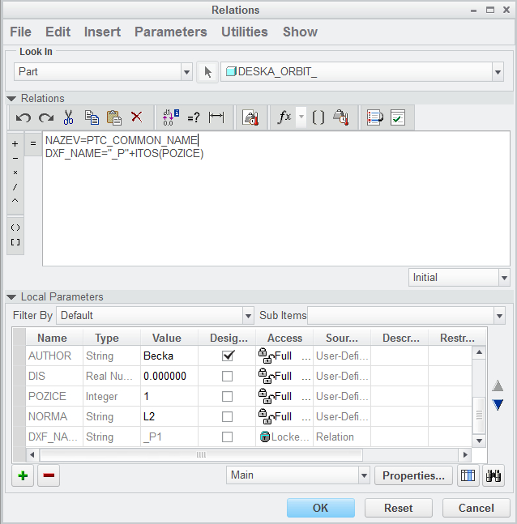Click the Reset button
The width and height of the screenshot is (517, 524).
coord(398,508)
